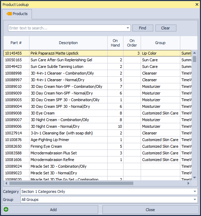This screenshot has width=201, height=216.
Task: Select the Firming Eye Cream product row
Action: point(97,146)
